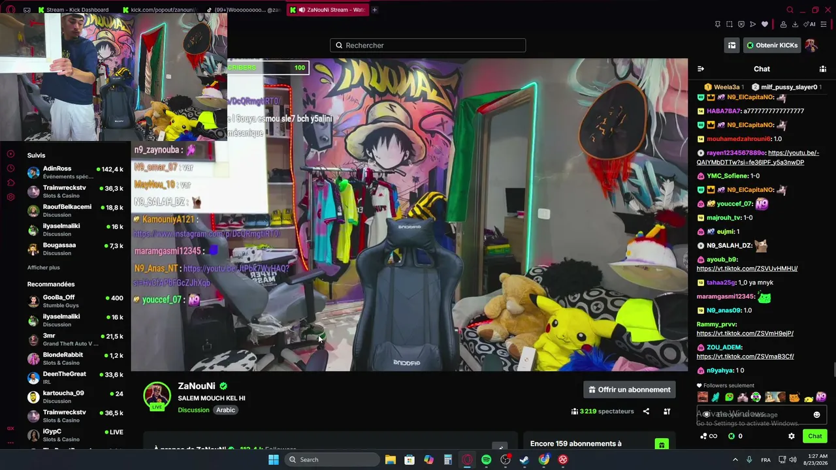Click the icon right of share icon
Image resolution: width=836 pixels, height=470 pixels.
667,411
